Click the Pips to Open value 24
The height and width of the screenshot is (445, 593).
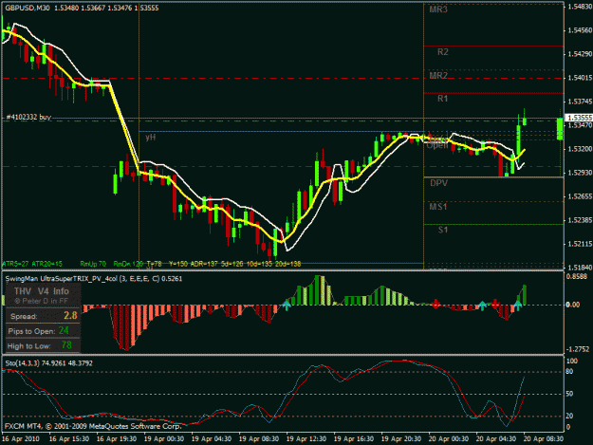[64, 331]
